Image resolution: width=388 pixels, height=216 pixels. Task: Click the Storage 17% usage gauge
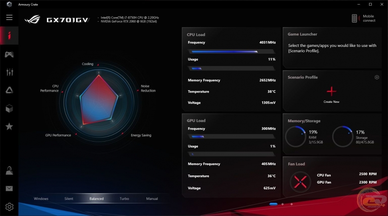(342, 137)
